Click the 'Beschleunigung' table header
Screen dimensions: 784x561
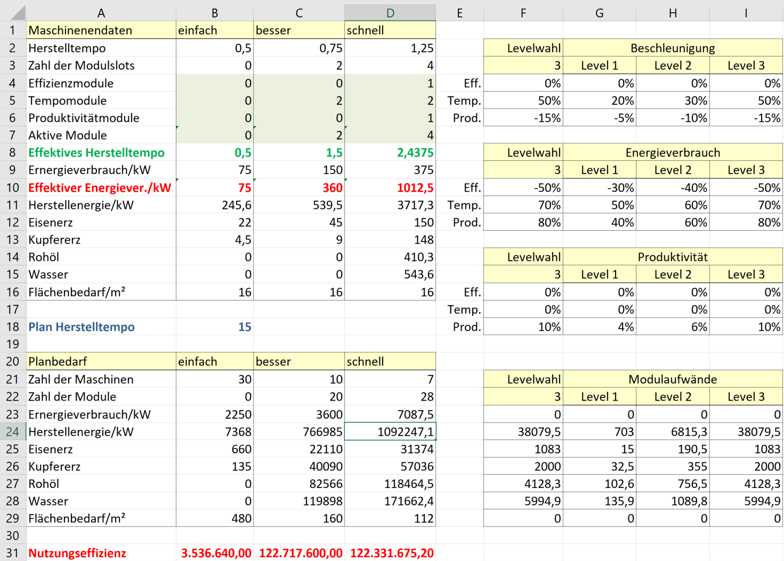tap(673, 48)
